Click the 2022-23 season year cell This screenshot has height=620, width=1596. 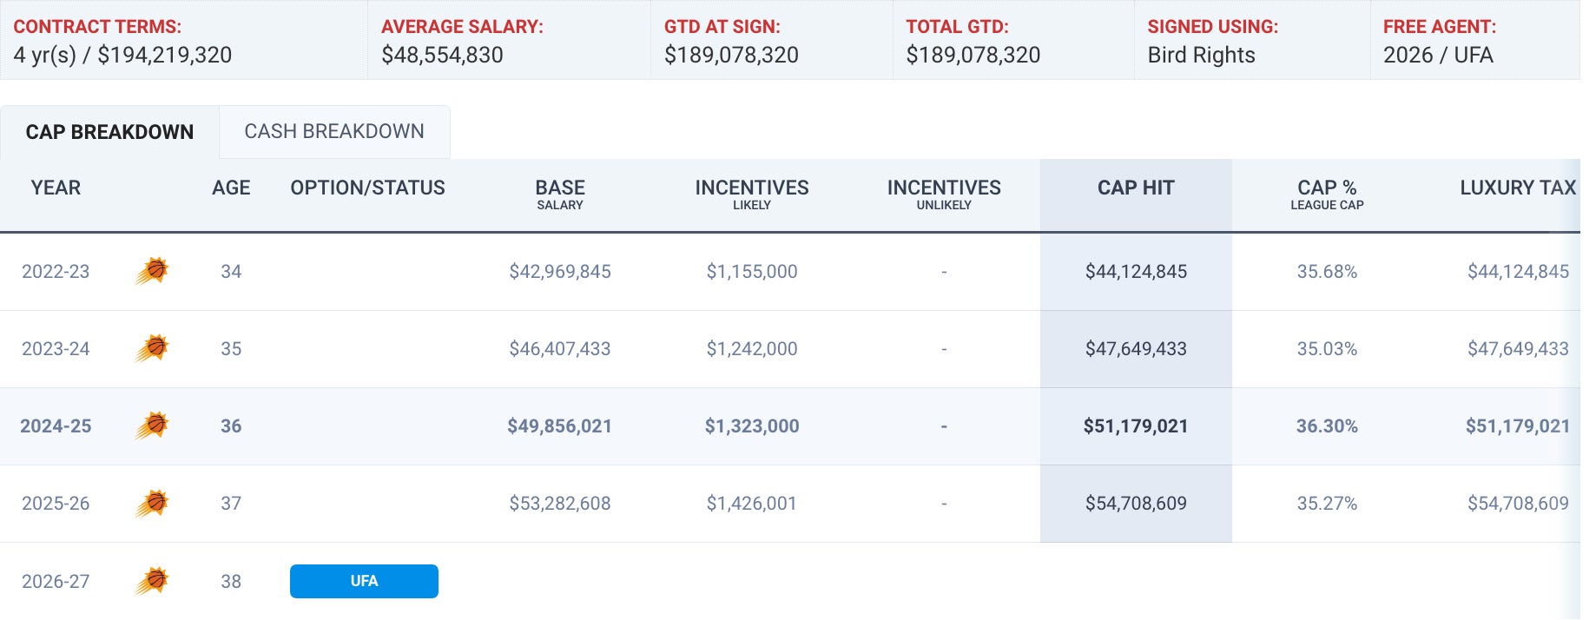point(56,272)
